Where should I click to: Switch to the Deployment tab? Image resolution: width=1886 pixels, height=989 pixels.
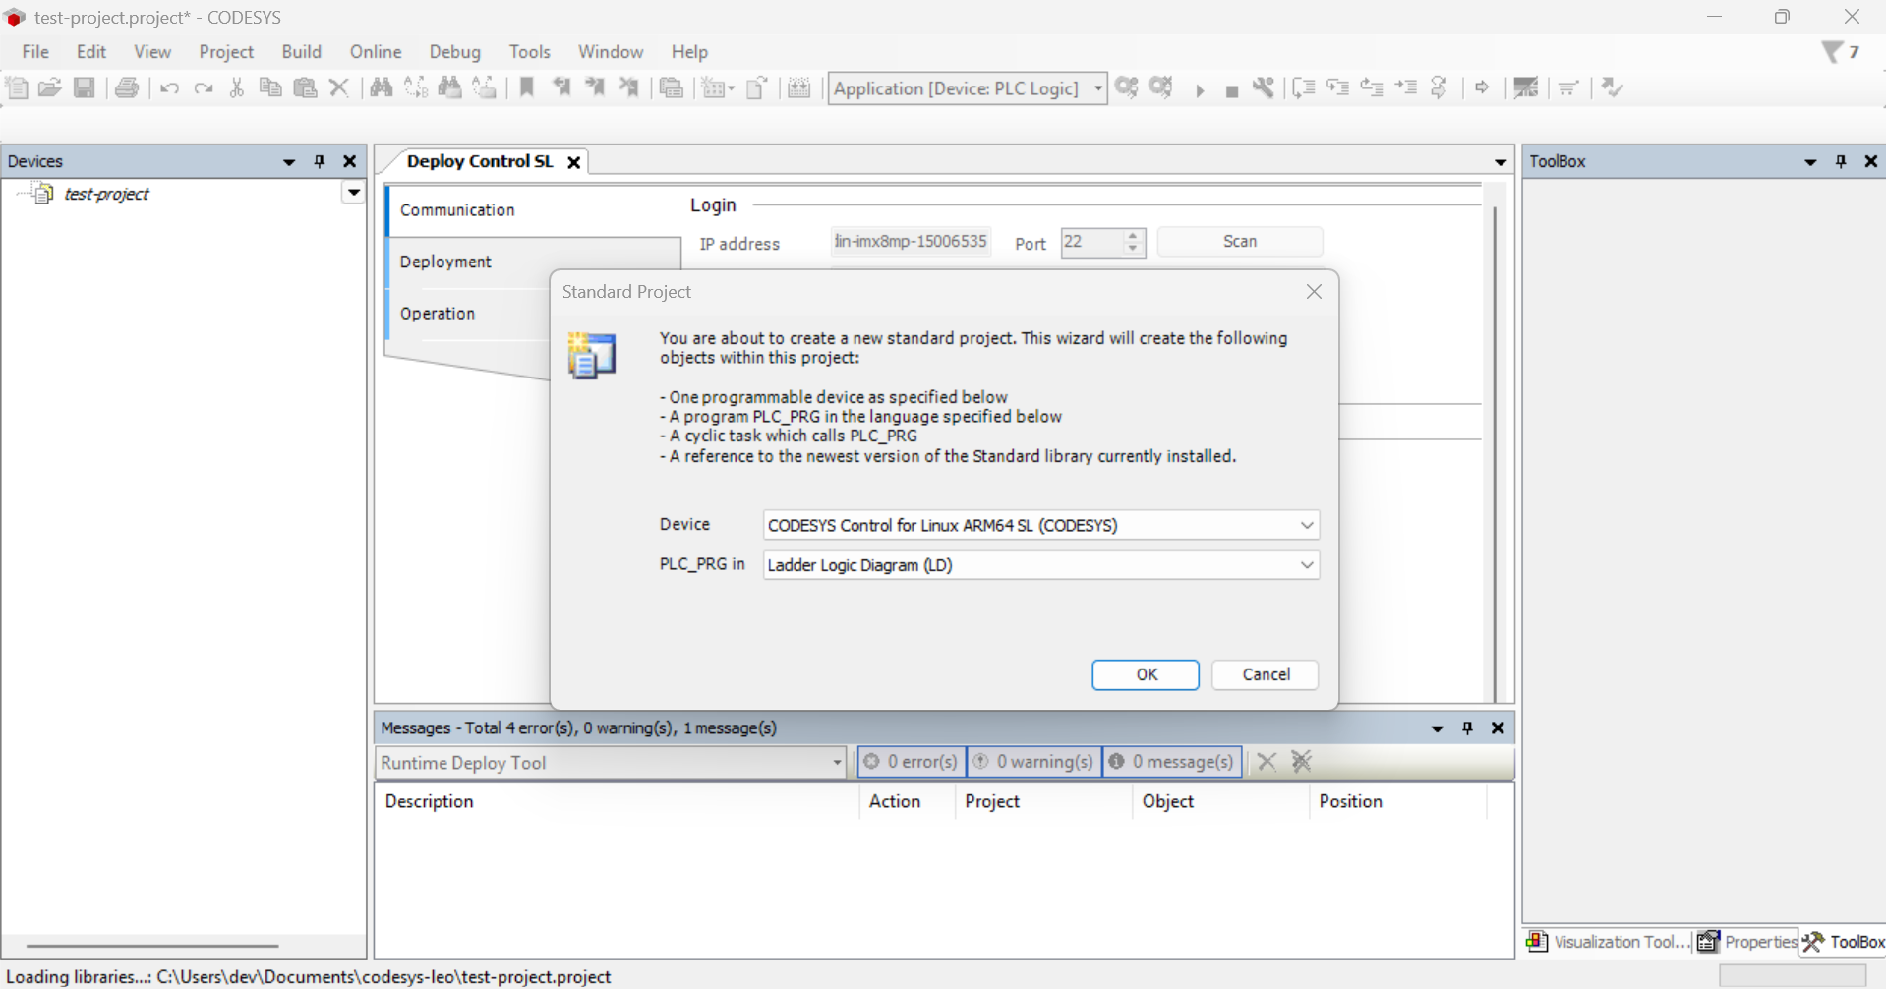click(x=445, y=262)
